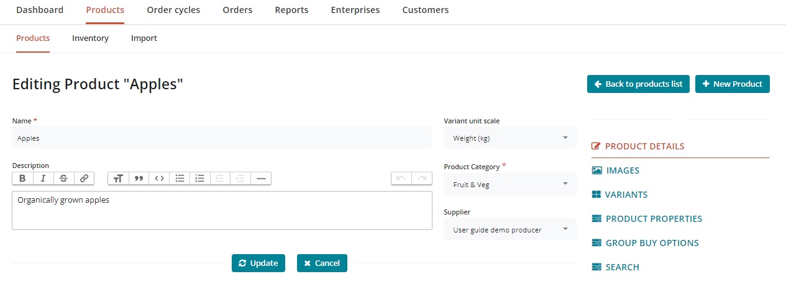Screen dimensions: 786x287
Task: Apply italic formatting to description
Action: click(x=43, y=179)
